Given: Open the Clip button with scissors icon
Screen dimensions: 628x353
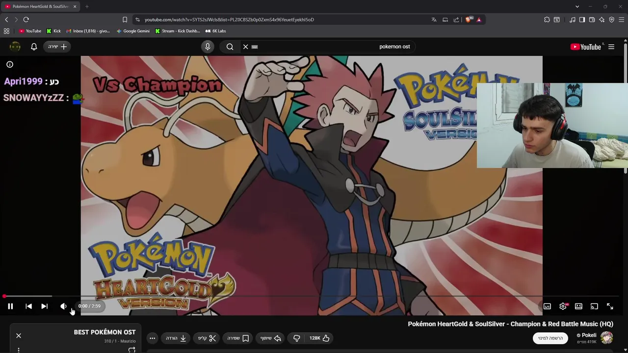Looking at the screenshot, I should [207, 338].
